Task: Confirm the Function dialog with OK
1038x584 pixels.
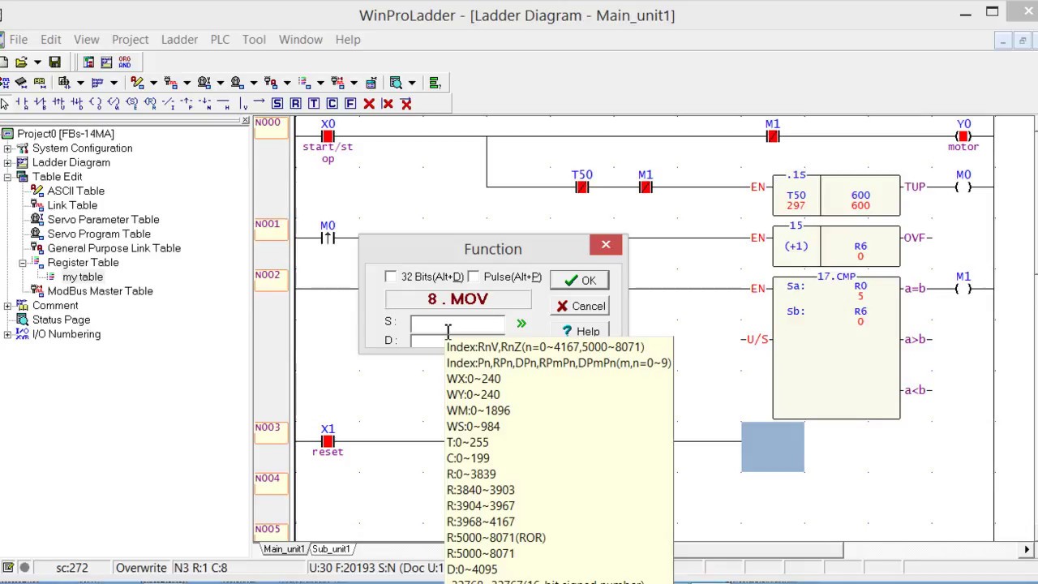Action: pyautogui.click(x=579, y=281)
